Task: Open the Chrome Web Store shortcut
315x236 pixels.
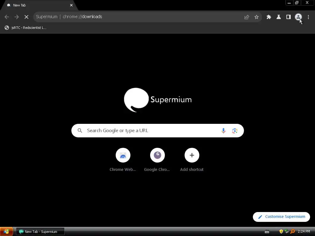Action: tap(123, 160)
